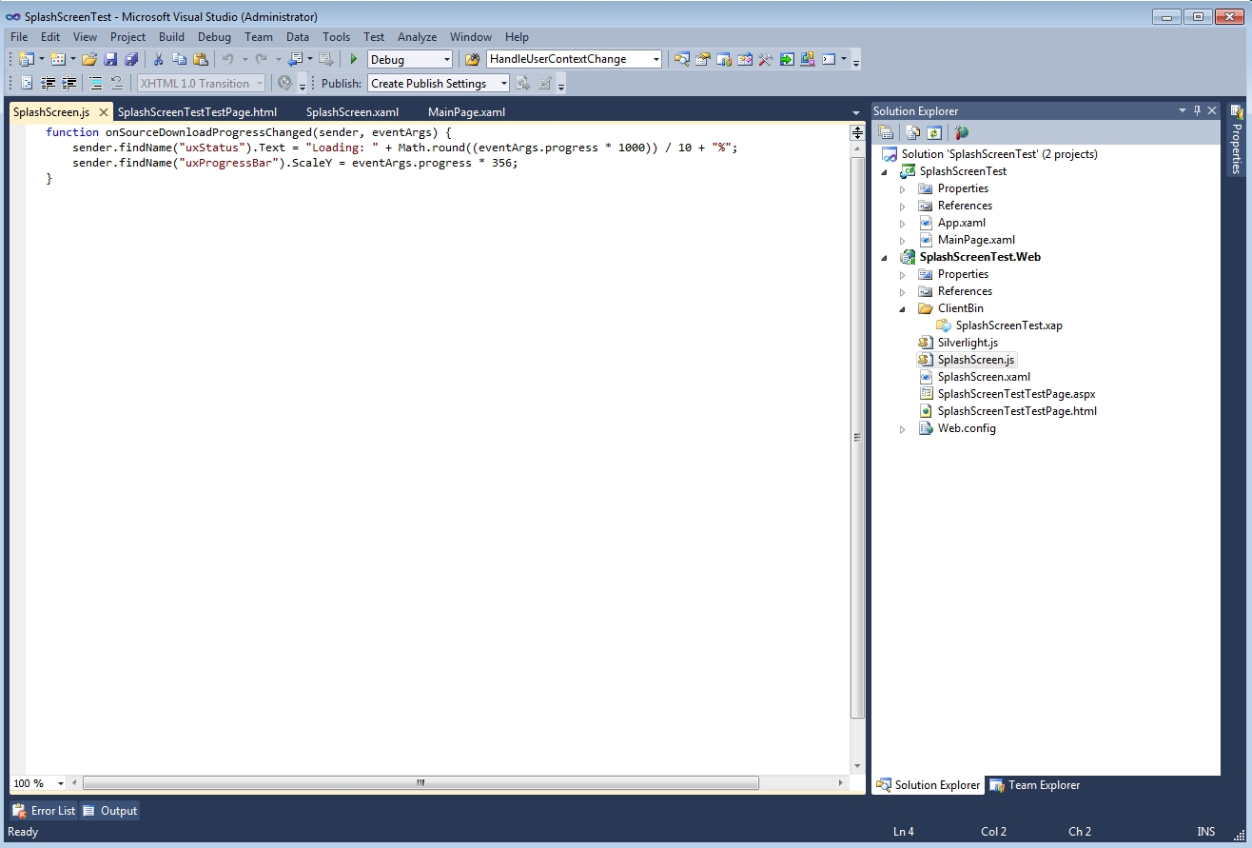Click the Open File folder icon
Image resolution: width=1252 pixels, height=848 pixels.
click(88, 59)
